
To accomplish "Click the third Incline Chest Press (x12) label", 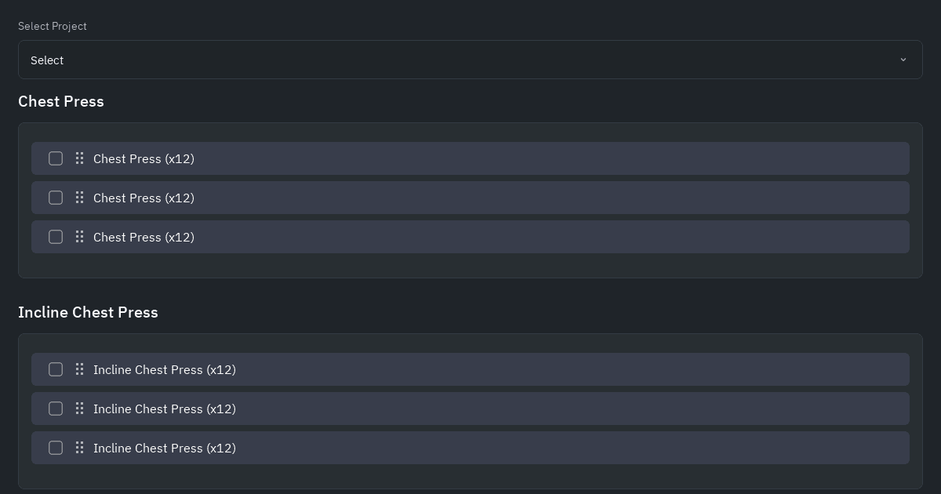I will point(165,448).
